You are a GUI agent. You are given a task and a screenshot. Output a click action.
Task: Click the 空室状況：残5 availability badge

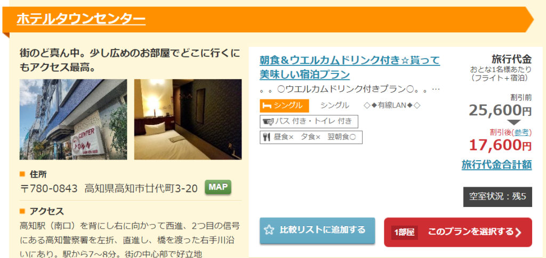click(497, 197)
